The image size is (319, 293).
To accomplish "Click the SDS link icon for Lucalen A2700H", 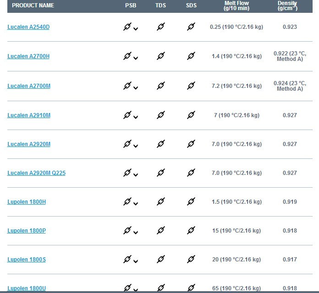I will (191, 56).
